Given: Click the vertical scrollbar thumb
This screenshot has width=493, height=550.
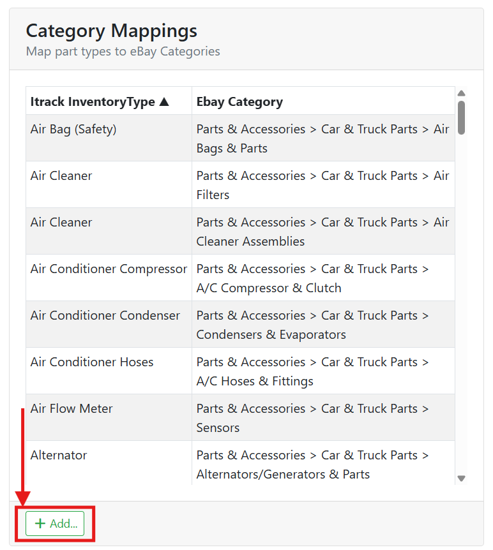Looking at the screenshot, I should (x=462, y=117).
